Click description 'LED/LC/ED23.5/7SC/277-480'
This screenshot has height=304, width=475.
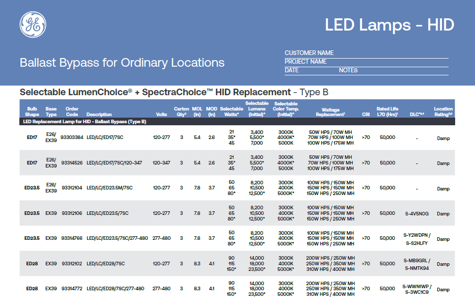117,238
